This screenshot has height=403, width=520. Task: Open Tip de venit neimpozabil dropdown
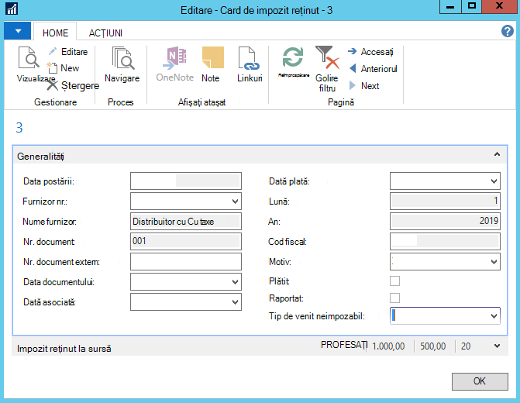coord(494,316)
